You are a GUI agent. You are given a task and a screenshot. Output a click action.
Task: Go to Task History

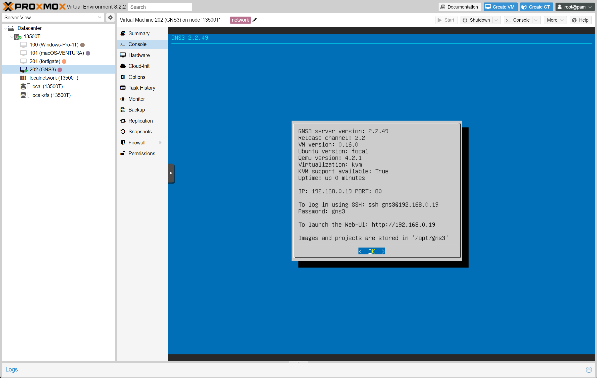142,88
